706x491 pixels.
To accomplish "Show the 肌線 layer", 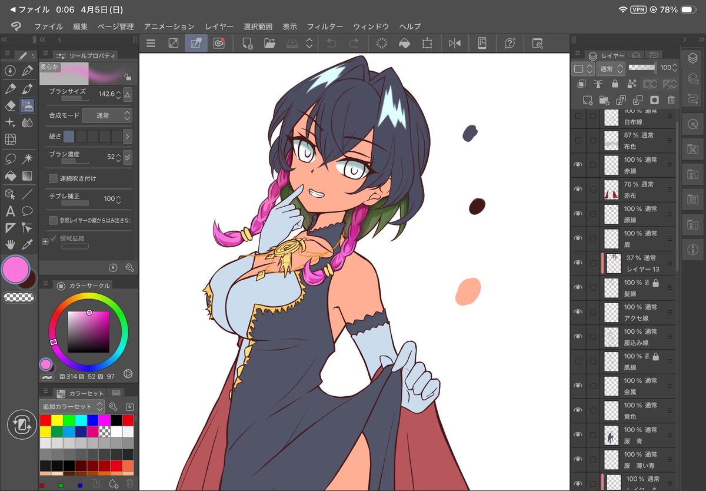I will point(578,361).
